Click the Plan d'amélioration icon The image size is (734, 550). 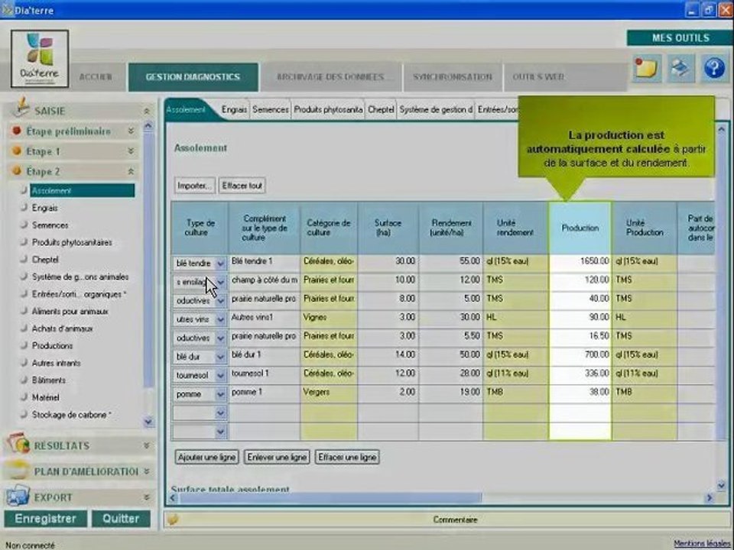[18, 470]
